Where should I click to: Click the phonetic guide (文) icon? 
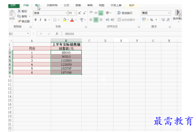pos(82,20)
